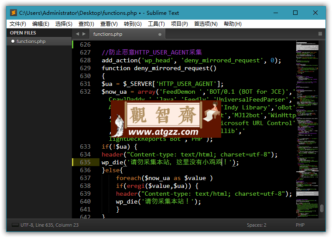Click highlighted line number 635 in gutter
This screenshot has height=238, width=332.
pyautogui.click(x=85, y=162)
